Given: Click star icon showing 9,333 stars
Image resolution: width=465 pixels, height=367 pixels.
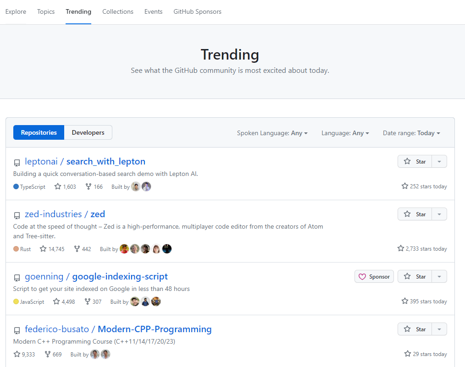Looking at the screenshot, I should point(17,354).
